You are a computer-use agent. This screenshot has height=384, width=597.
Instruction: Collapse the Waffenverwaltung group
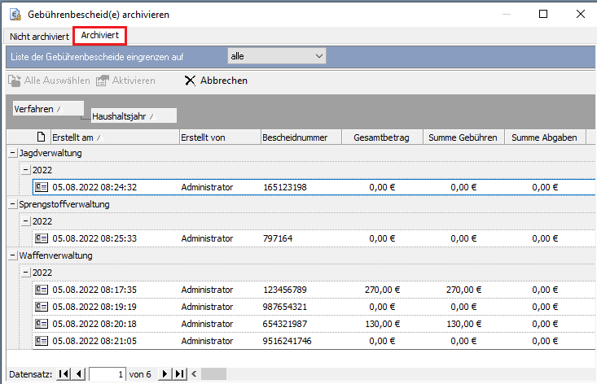[12, 255]
